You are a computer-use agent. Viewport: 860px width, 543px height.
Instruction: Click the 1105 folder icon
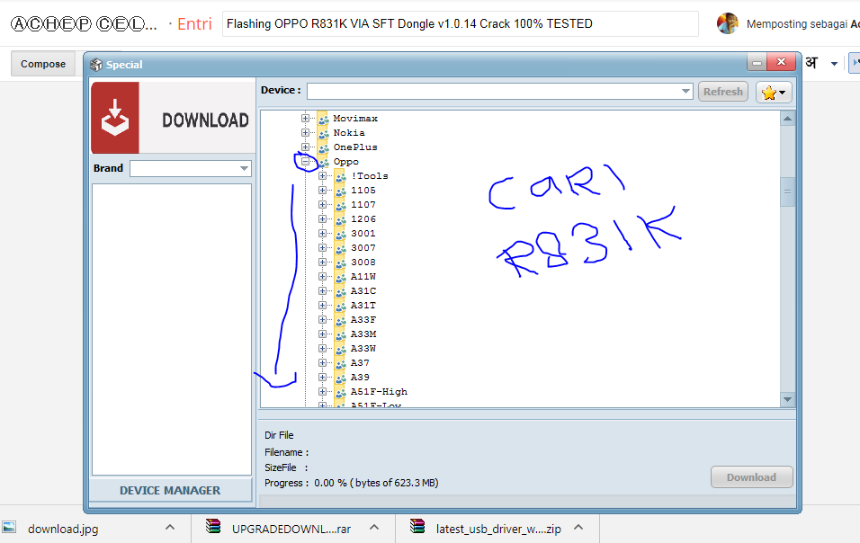click(341, 190)
